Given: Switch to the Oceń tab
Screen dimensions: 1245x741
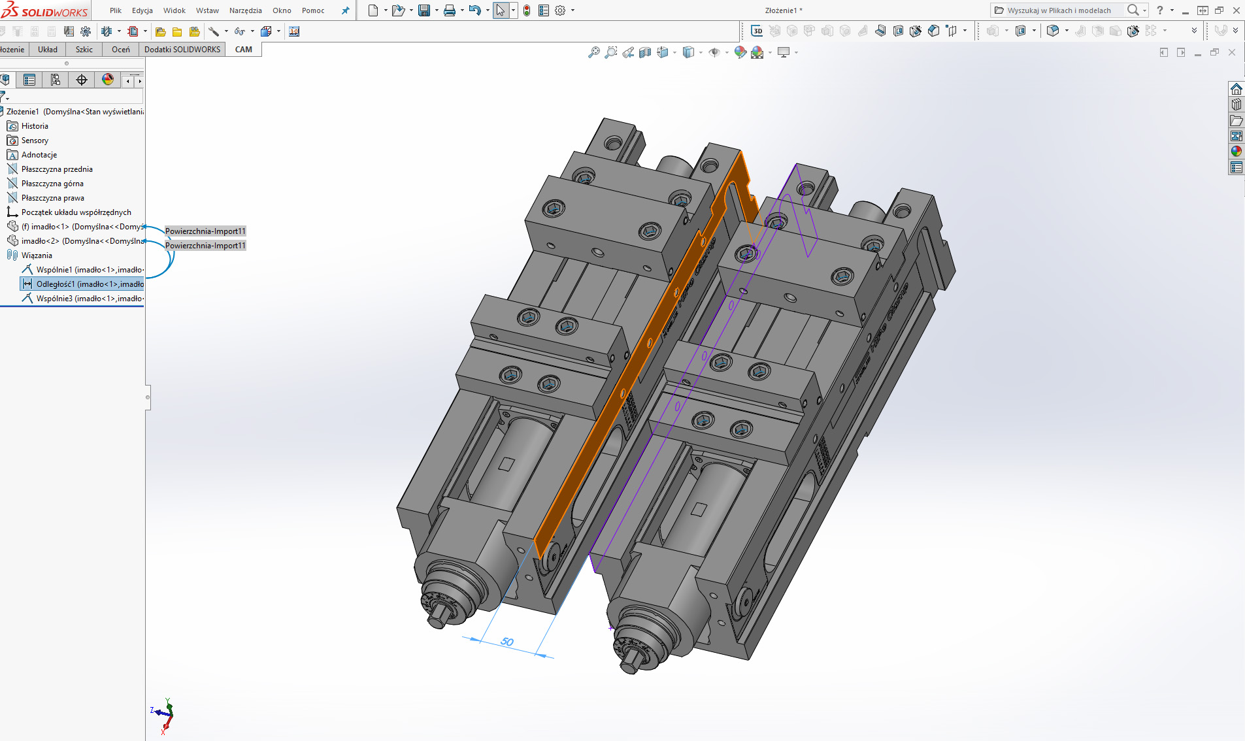Looking at the screenshot, I should tap(121, 50).
